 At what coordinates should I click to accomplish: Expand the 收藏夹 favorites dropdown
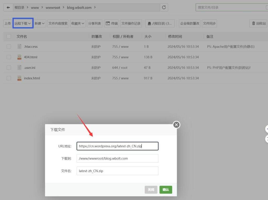(x=78, y=23)
